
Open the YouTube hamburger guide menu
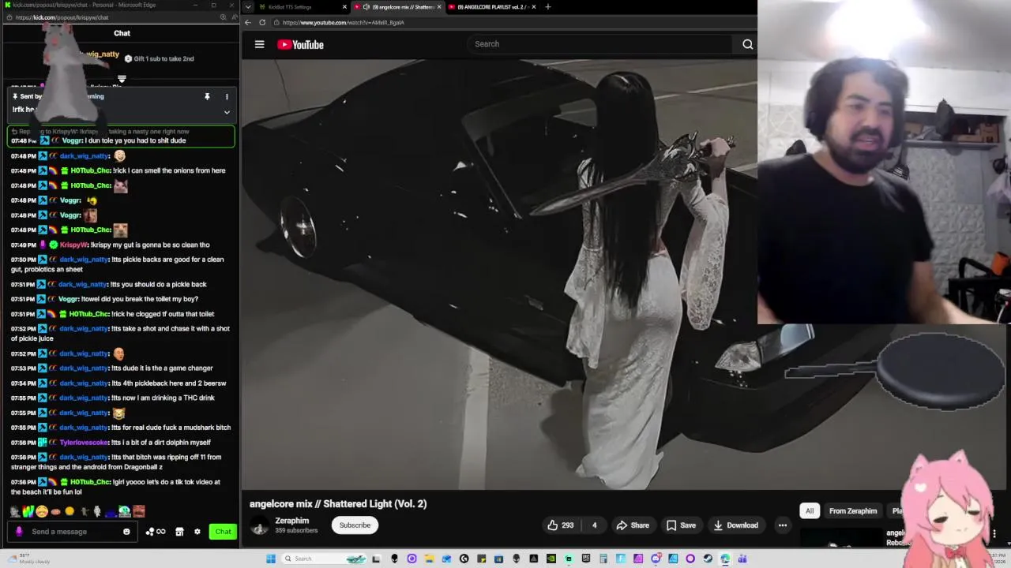(259, 44)
